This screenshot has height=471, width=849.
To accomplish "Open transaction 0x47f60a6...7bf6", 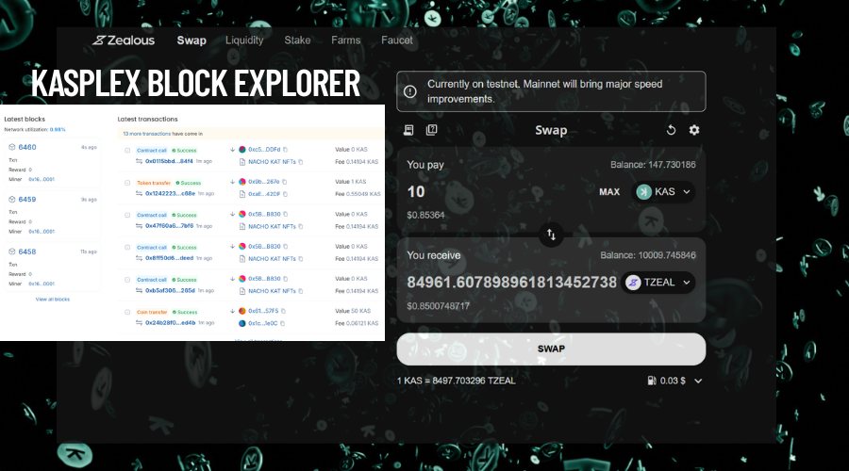I will pos(169,226).
